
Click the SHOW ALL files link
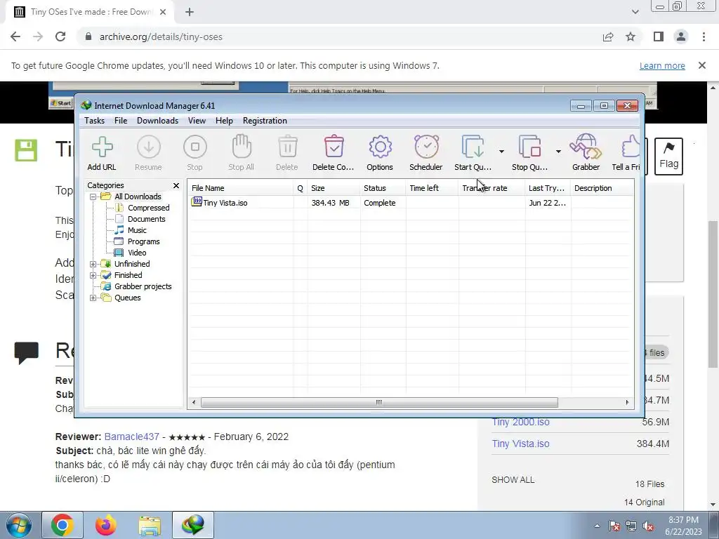513,480
